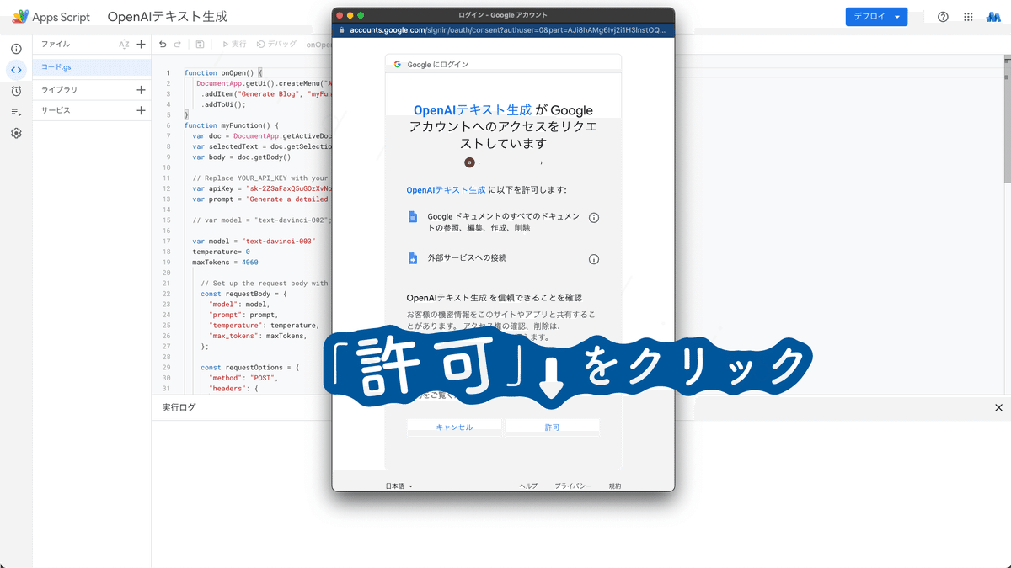
Task: Close the execution log panel
Action: click(998, 407)
